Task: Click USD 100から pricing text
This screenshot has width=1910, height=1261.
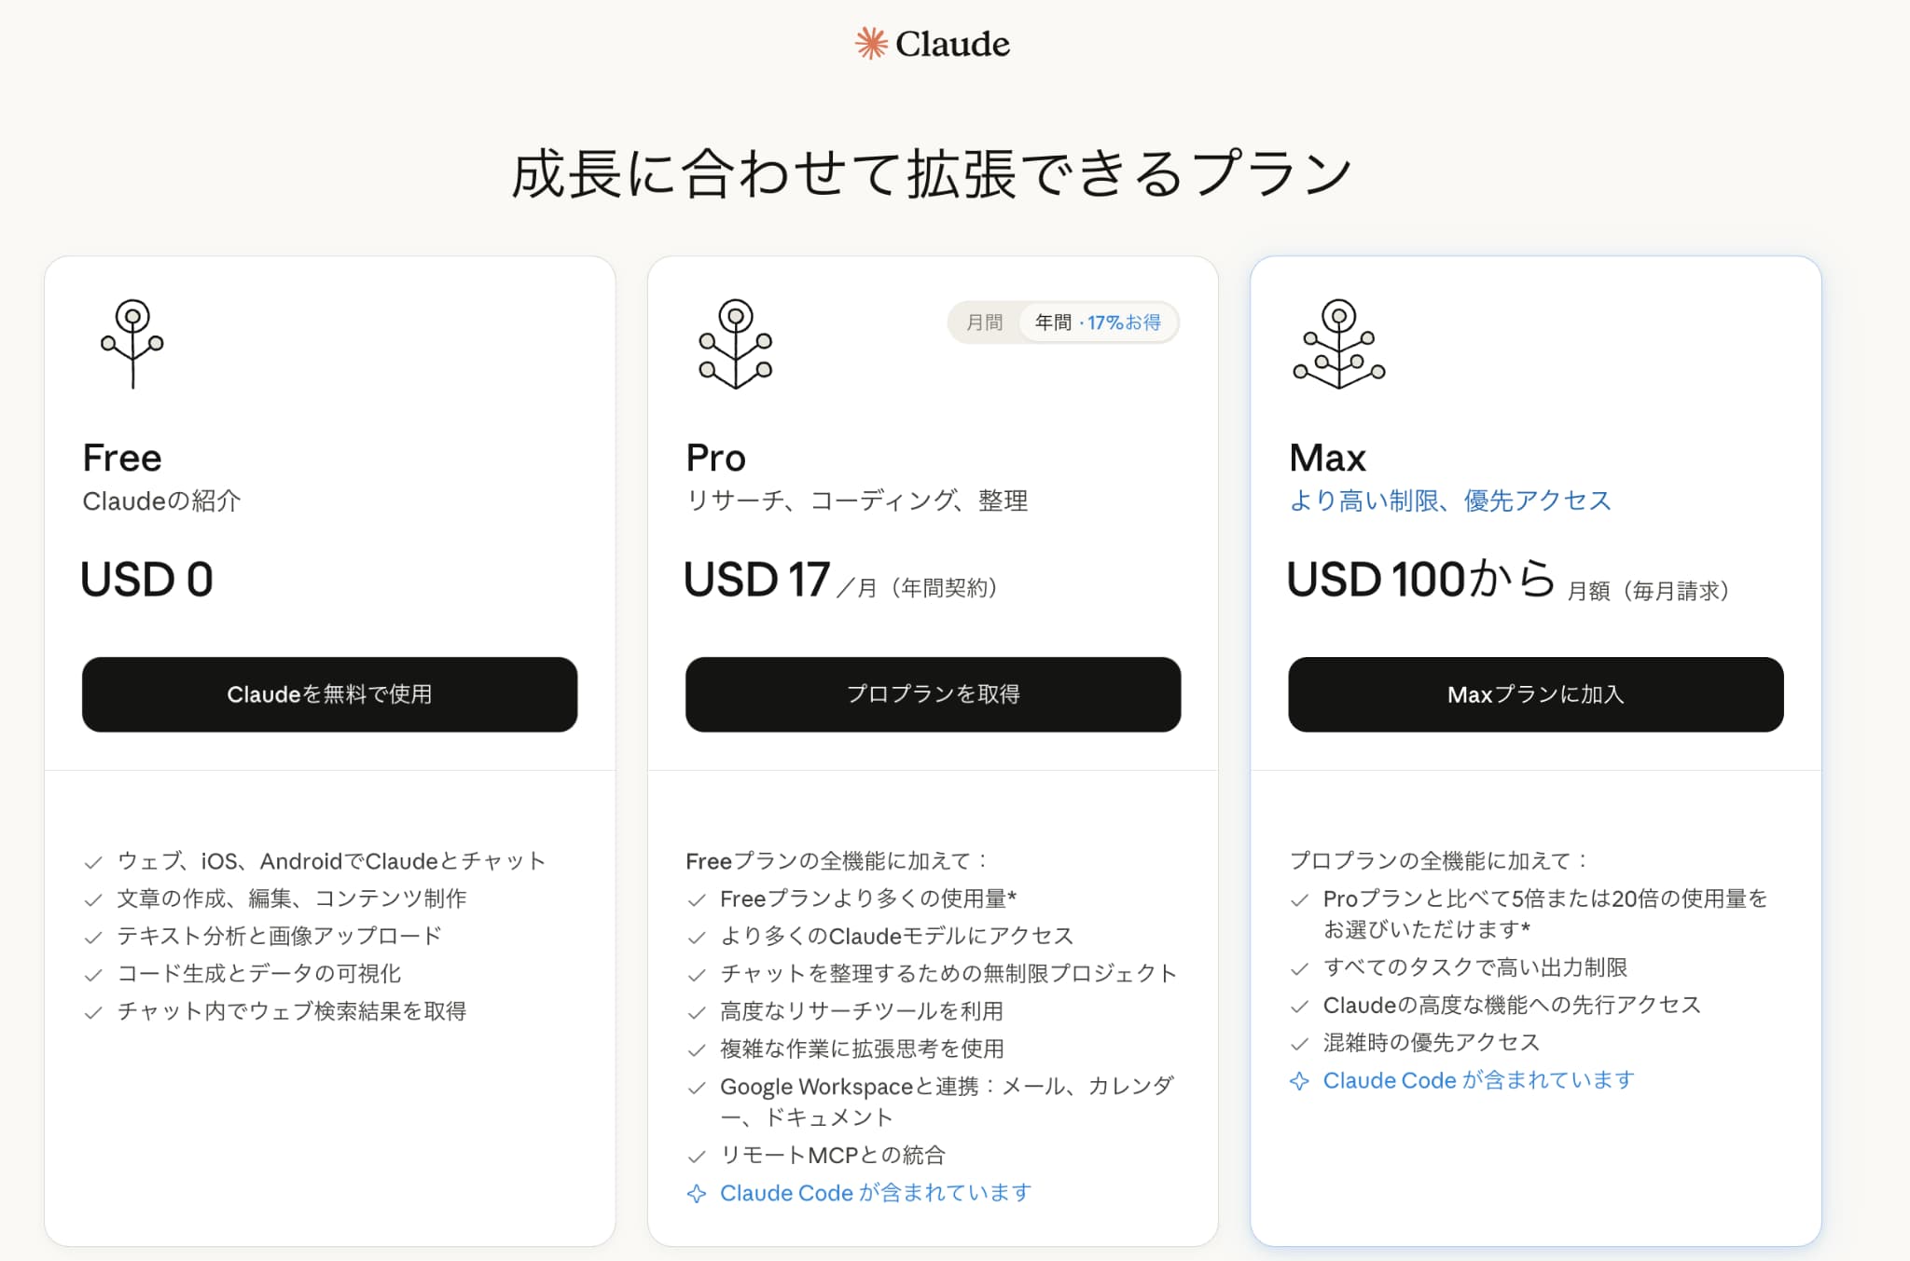Action: coord(1421,581)
